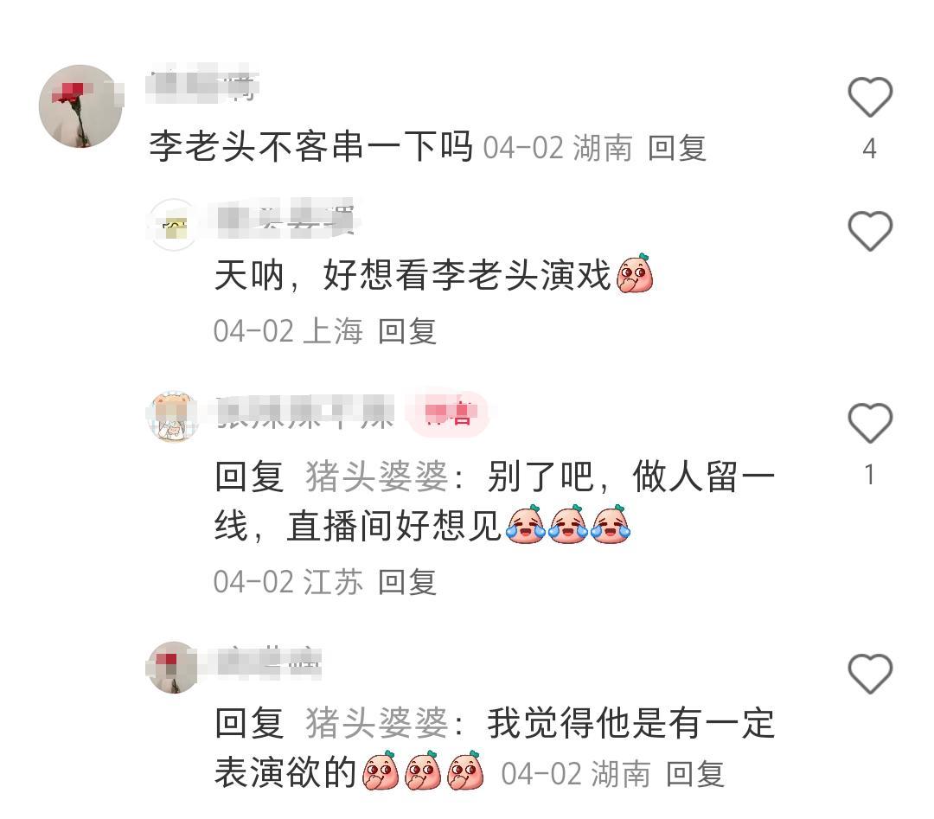Viewport: 934px width, 819px height.
Task: Open avatar of the 天呐 reply author
Action: point(174,225)
